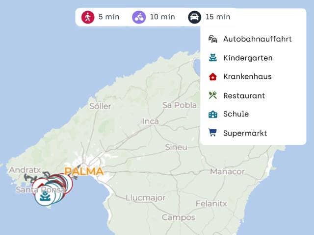314x235 pixels.
Task: Click the green Restaurant fork and knife icon
Action: tap(212, 95)
